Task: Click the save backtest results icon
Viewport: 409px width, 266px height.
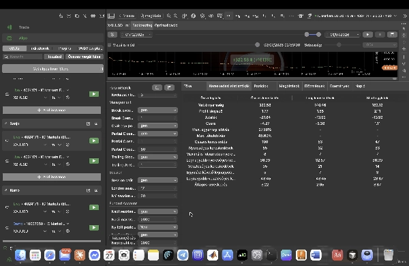Action: [x=392, y=35]
